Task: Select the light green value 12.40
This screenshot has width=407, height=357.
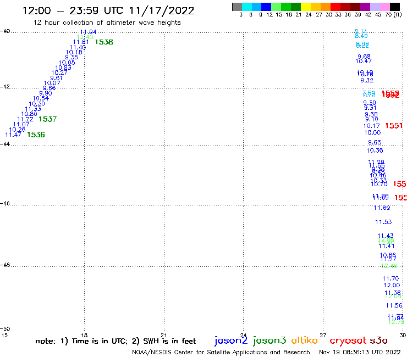Action: (x=85, y=37)
